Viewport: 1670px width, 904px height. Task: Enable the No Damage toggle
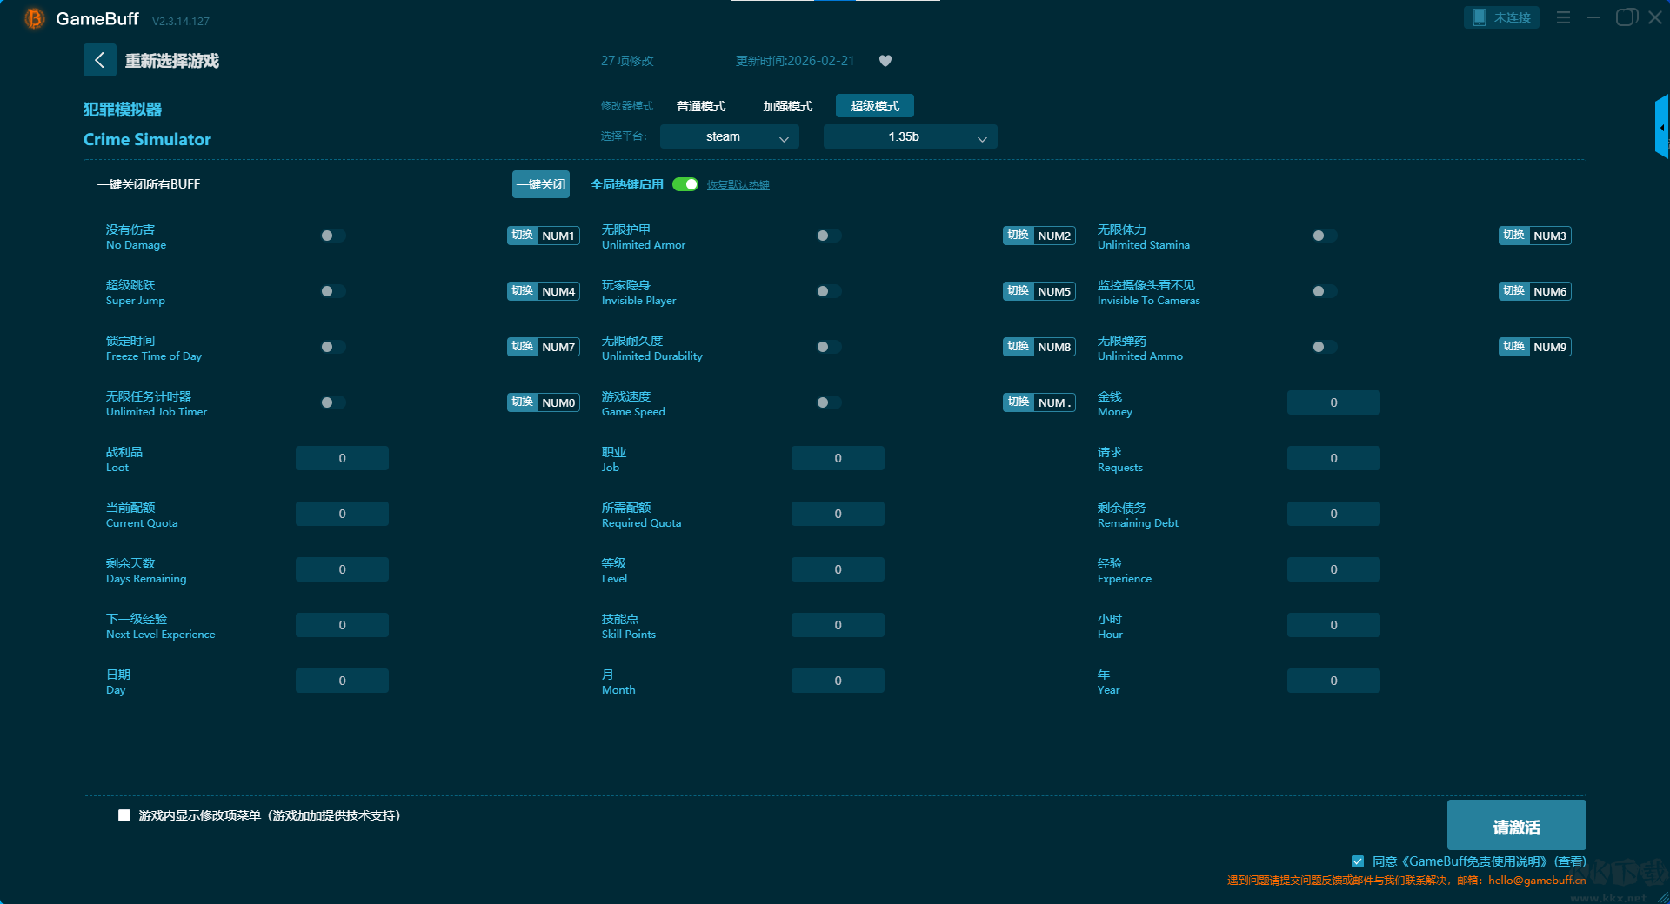click(x=332, y=236)
